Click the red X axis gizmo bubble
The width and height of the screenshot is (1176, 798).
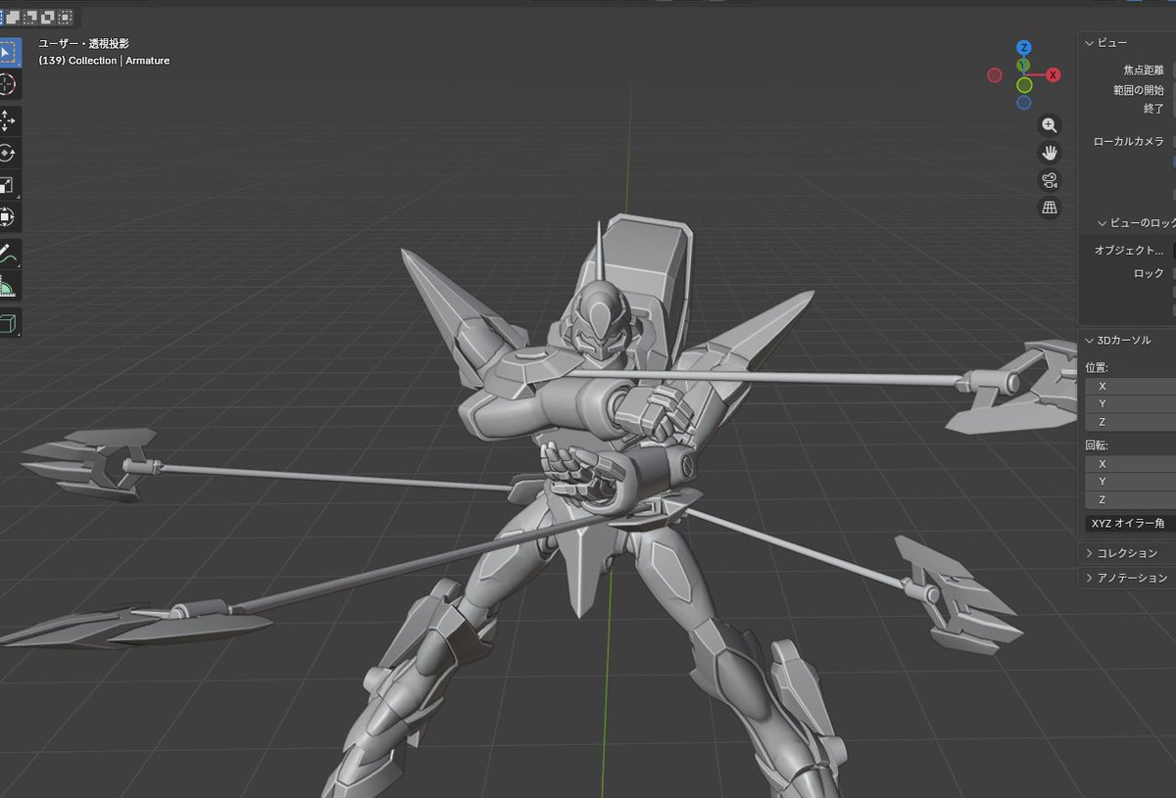coord(1053,74)
